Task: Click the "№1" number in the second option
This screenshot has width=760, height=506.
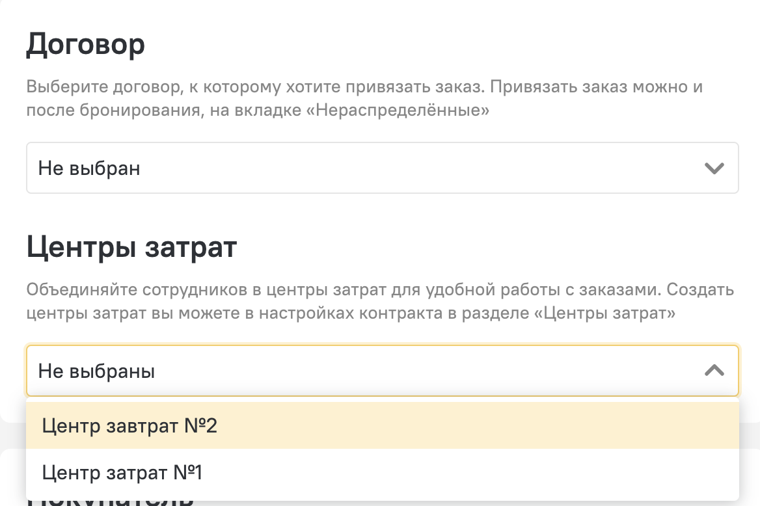Action: point(188,473)
